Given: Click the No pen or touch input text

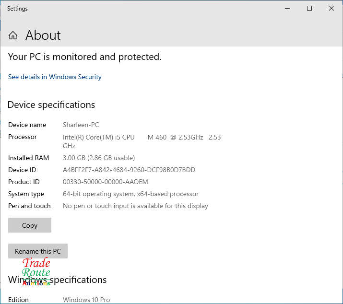Looking at the screenshot, I should pyautogui.click(x=135, y=206).
